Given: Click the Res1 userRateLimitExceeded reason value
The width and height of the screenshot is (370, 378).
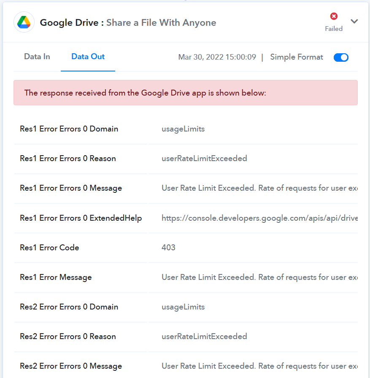Looking at the screenshot, I should click(204, 159).
